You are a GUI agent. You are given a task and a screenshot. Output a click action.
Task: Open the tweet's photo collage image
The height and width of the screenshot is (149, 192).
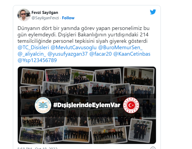click(x=87, y=105)
